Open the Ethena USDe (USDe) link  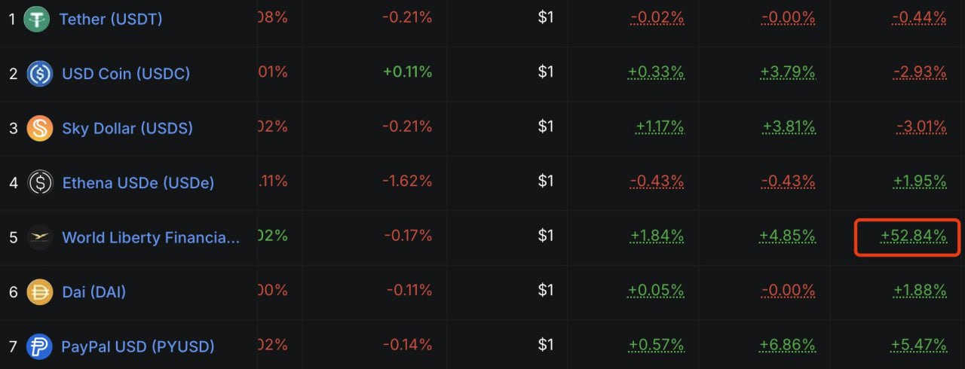pos(137,183)
